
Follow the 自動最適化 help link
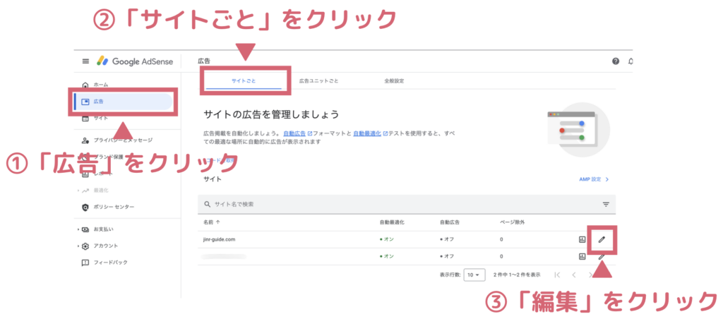[x=366, y=133]
